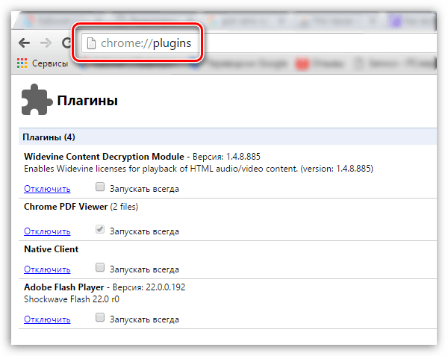Click the forward navigation arrow
The width and height of the screenshot is (448, 356).
46,43
